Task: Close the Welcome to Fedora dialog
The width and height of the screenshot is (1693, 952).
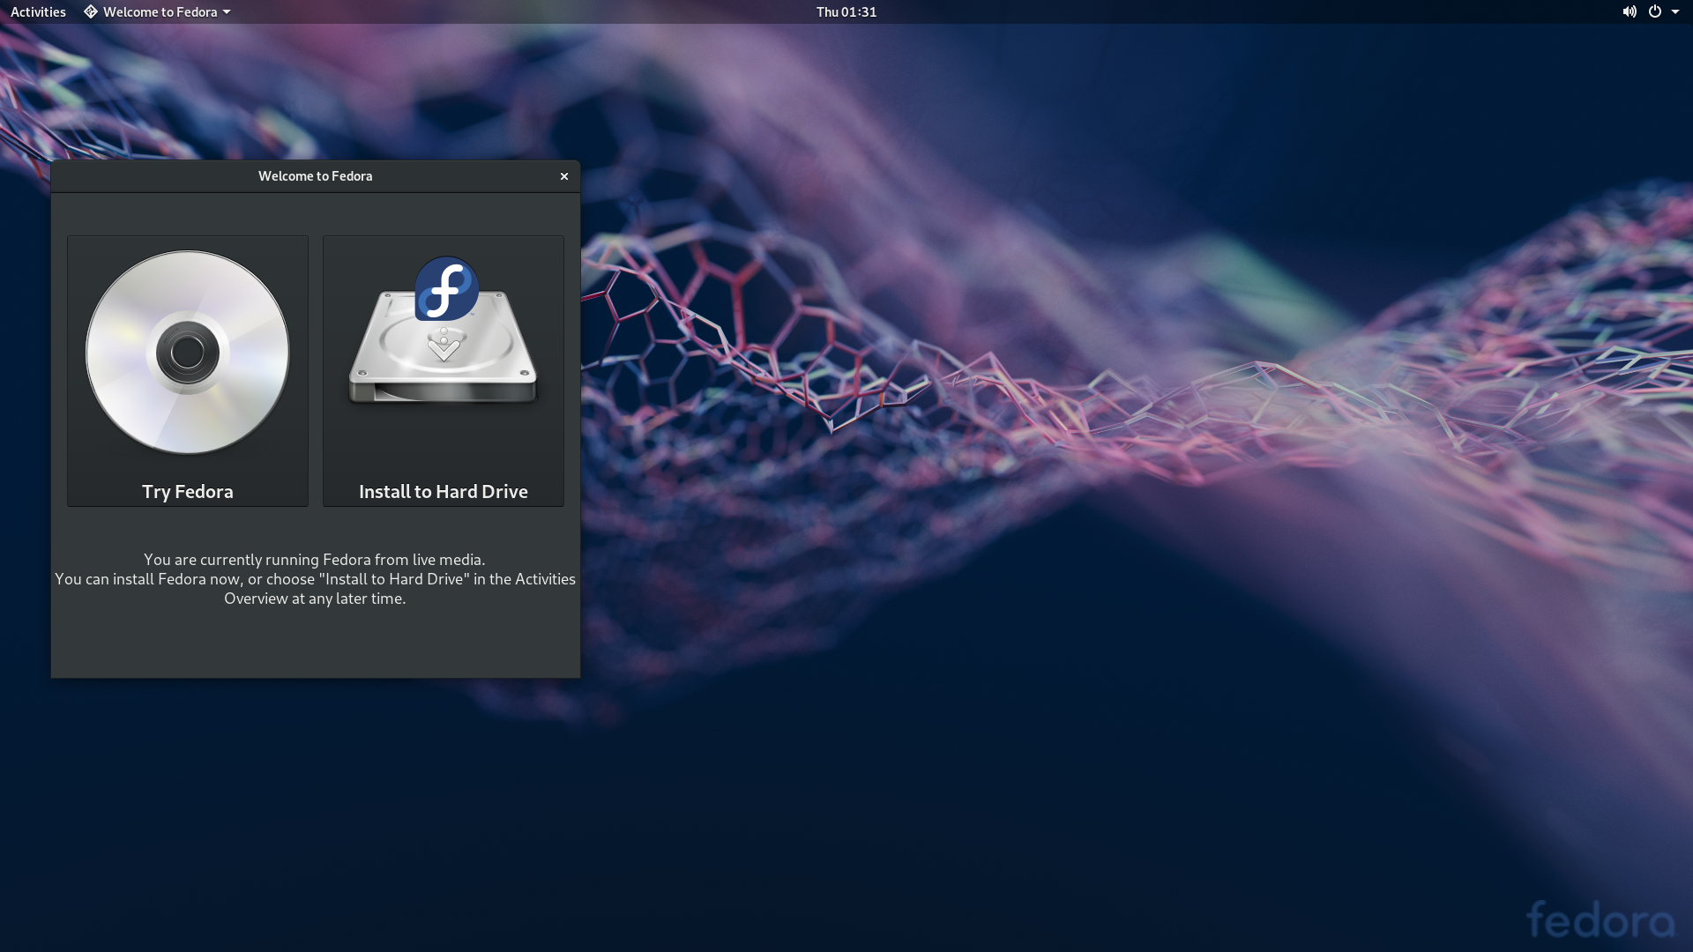Action: (564, 176)
